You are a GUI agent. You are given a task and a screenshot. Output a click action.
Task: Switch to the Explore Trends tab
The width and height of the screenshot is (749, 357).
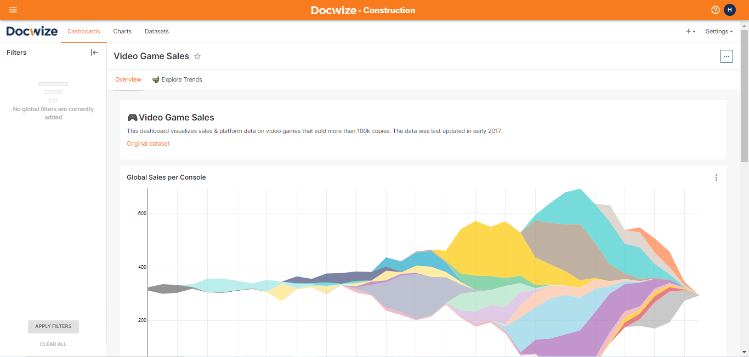coord(177,79)
